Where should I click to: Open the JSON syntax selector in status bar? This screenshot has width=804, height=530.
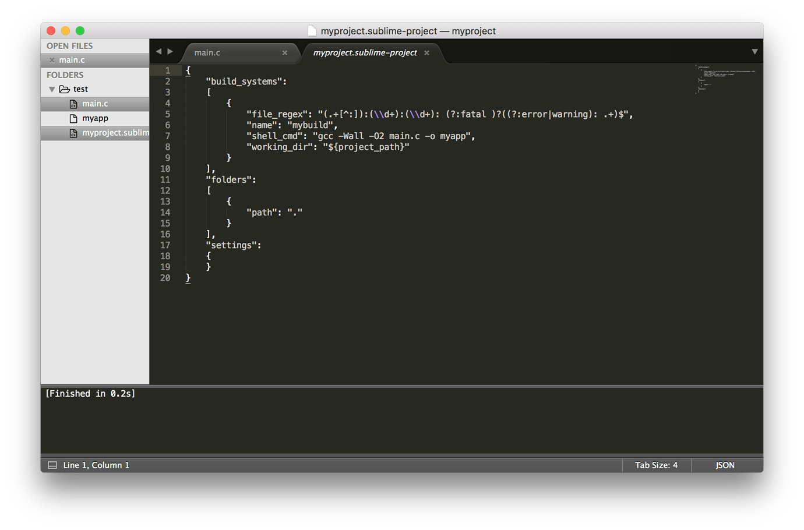click(724, 465)
